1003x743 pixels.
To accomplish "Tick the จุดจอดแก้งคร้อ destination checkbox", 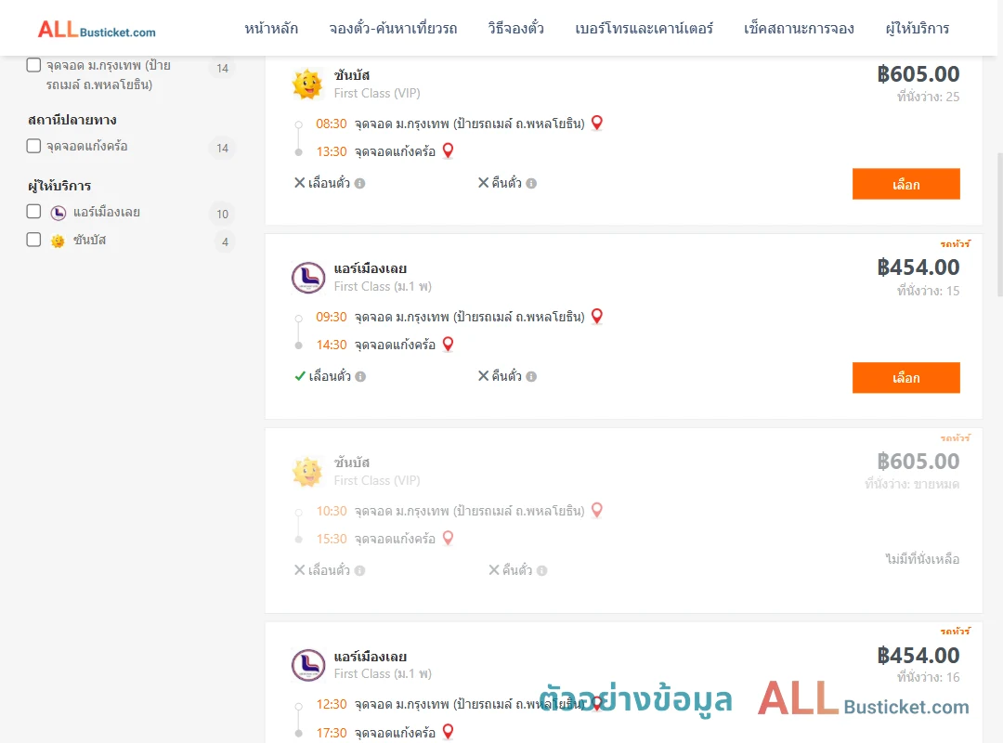I will pos(34,146).
